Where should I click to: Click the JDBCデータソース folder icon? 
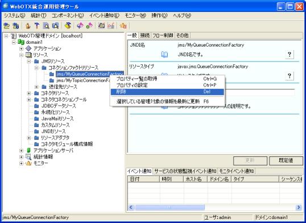click(x=36, y=106)
